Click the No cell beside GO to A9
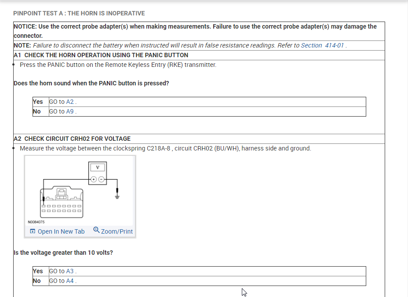Screen dimensions: 408x297 click(x=40, y=111)
